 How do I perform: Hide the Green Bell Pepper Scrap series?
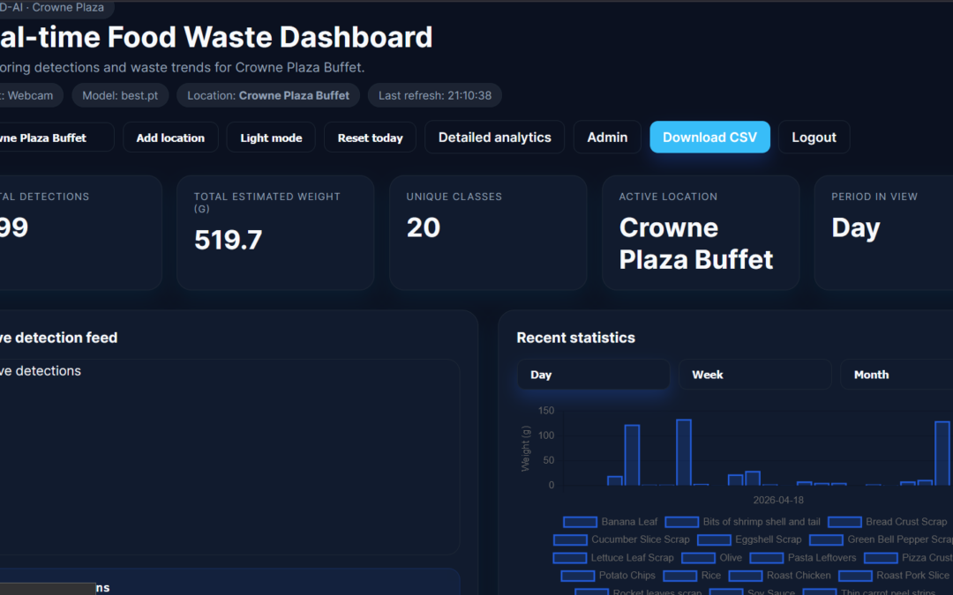(882, 539)
